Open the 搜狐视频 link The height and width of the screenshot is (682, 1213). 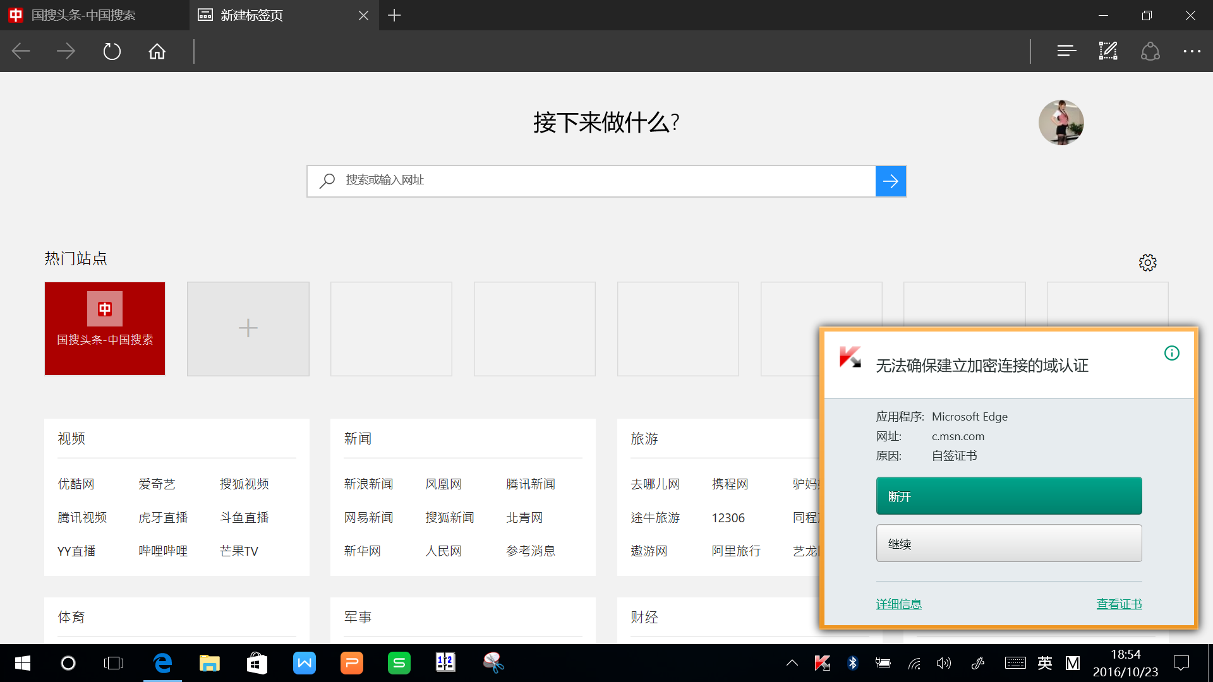click(244, 484)
